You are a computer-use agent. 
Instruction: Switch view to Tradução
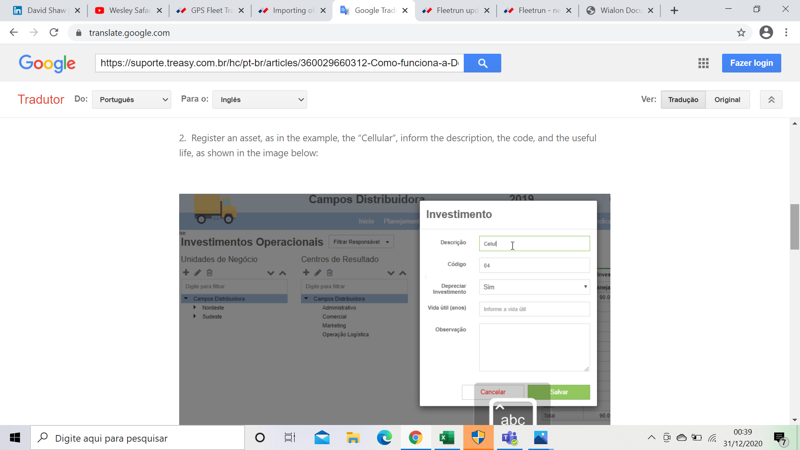tap(683, 100)
